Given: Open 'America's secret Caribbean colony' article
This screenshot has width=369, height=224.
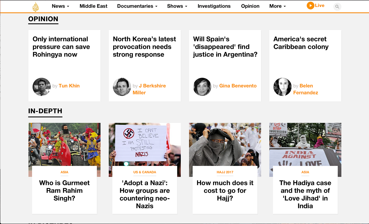Looking at the screenshot, I should pyautogui.click(x=301, y=43).
